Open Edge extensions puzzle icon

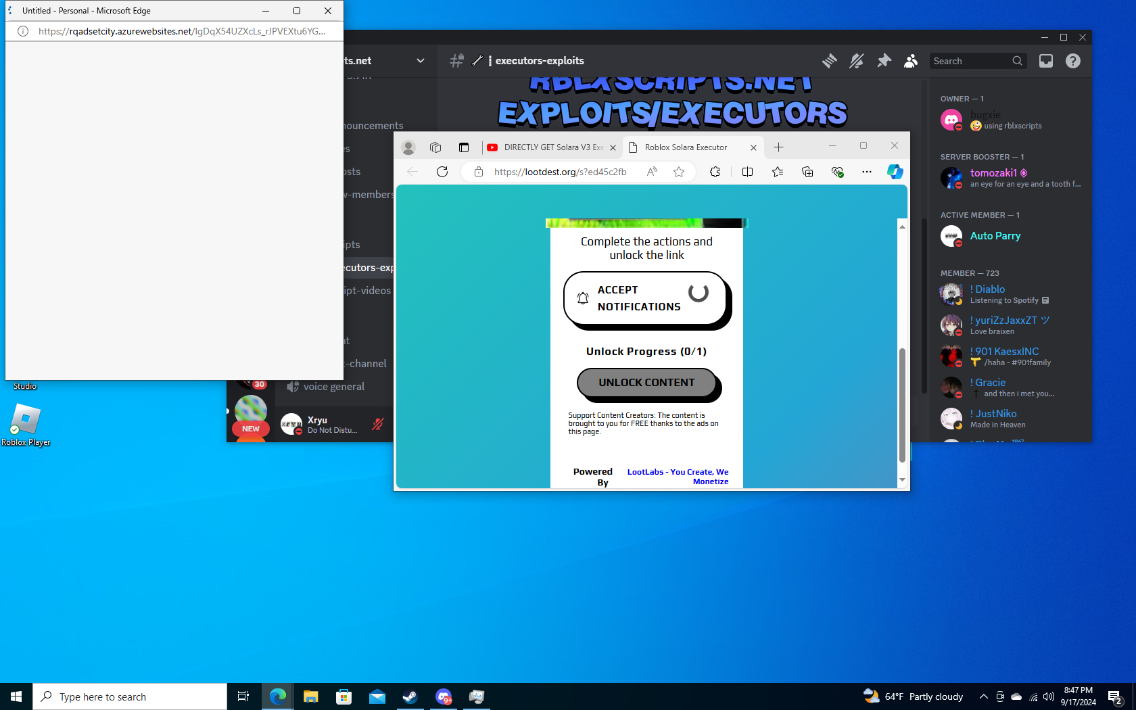(715, 172)
